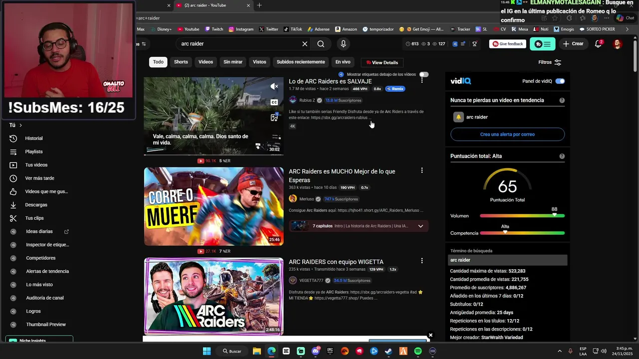Start voice search with the microphone icon
Screen dimensions: 639x359
click(343, 44)
